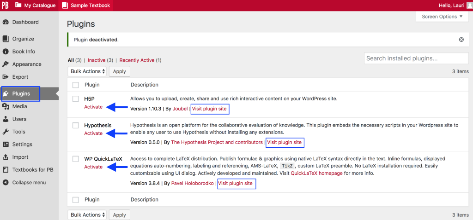Dismiss the plugin deactivated notice
Image resolution: width=473 pixels, height=220 pixels.
click(x=461, y=40)
